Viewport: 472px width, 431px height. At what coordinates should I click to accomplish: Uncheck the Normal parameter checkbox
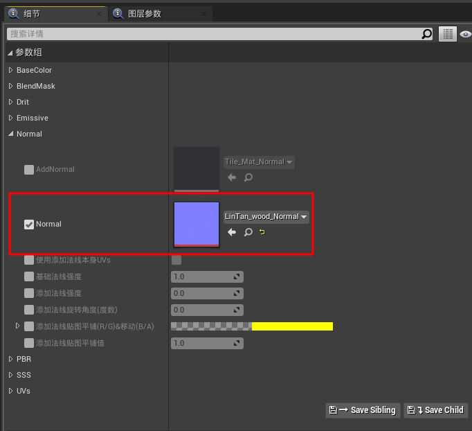click(29, 224)
